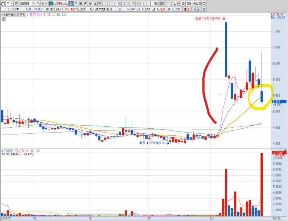Click the stock search magnifier icon

[38, 3]
